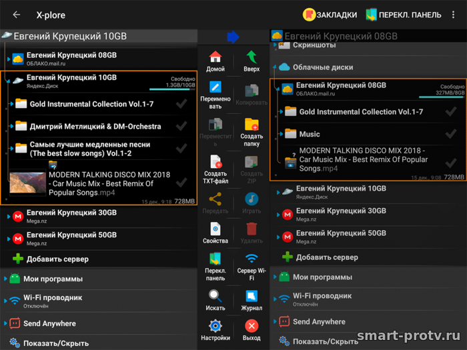
Task: Tap the Home (Домой) icon
Action: 215,58
